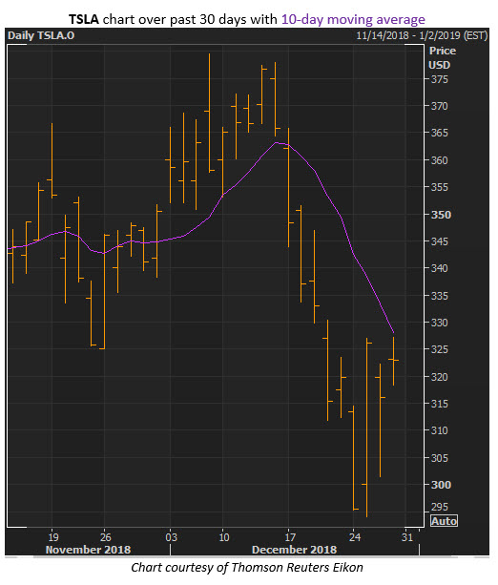Click the 'Chart courtesy of Thomson Reuters Eikon' caption
The height and width of the screenshot is (585, 498).
pyautogui.click(x=247, y=568)
